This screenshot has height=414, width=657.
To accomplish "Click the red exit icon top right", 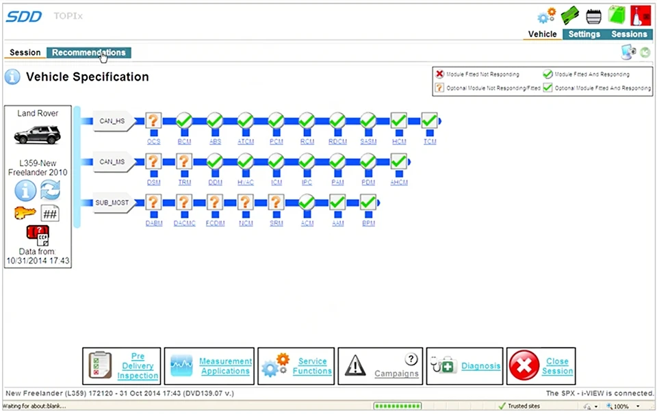I will coord(641,16).
